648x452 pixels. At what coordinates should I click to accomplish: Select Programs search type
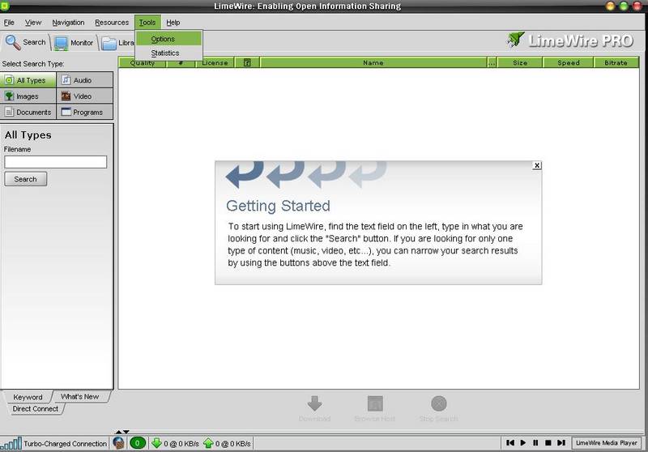tap(85, 112)
